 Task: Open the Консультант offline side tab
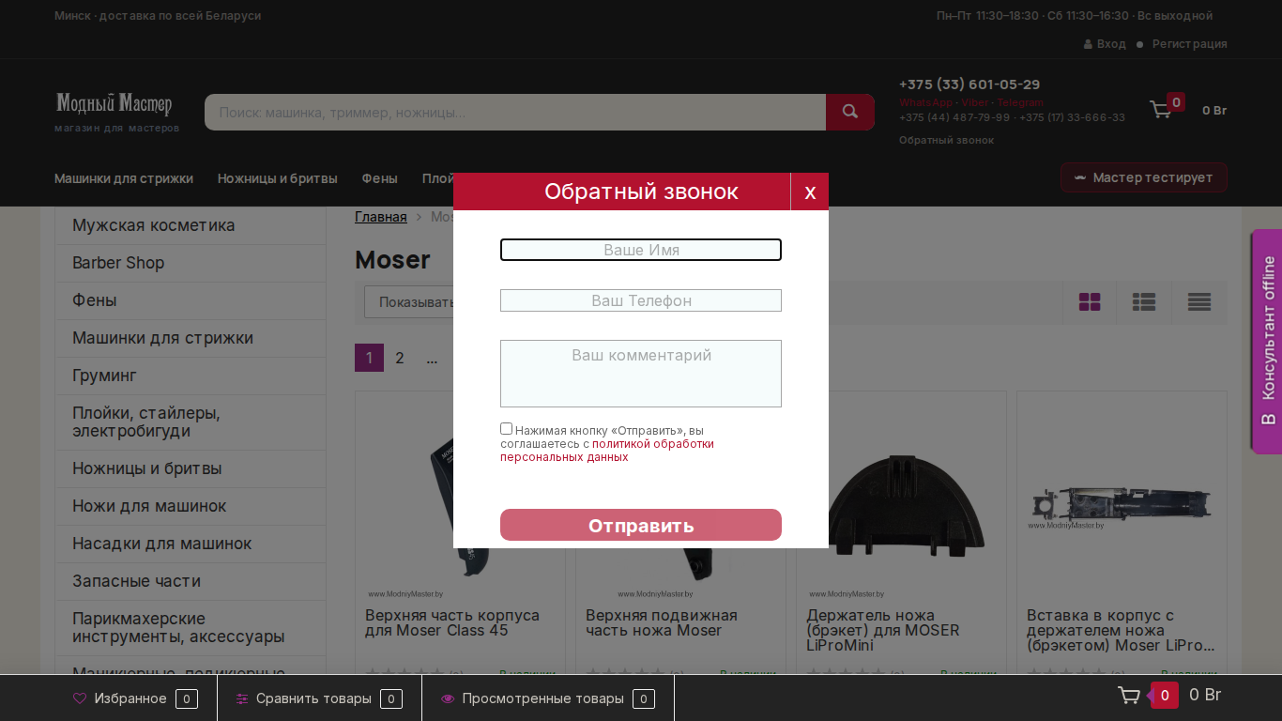coord(1267,342)
